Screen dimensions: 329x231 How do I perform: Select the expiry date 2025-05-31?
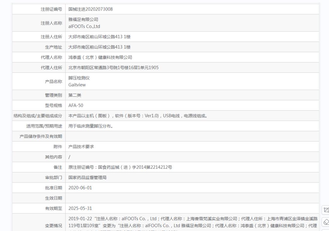point(80,208)
